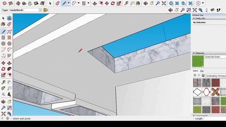Choose the Sandbox Stamp tool

click(24, 3)
